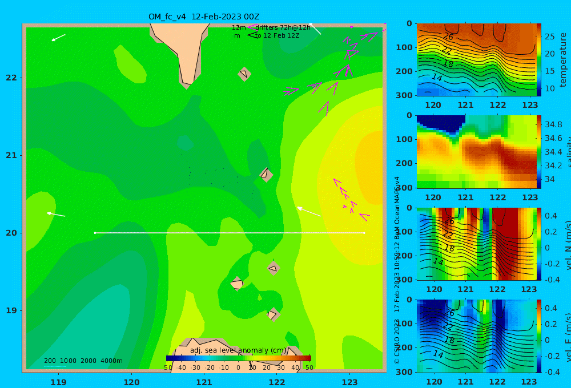Click the 'vel. N (m/s)' axis label

pyautogui.click(x=568, y=245)
